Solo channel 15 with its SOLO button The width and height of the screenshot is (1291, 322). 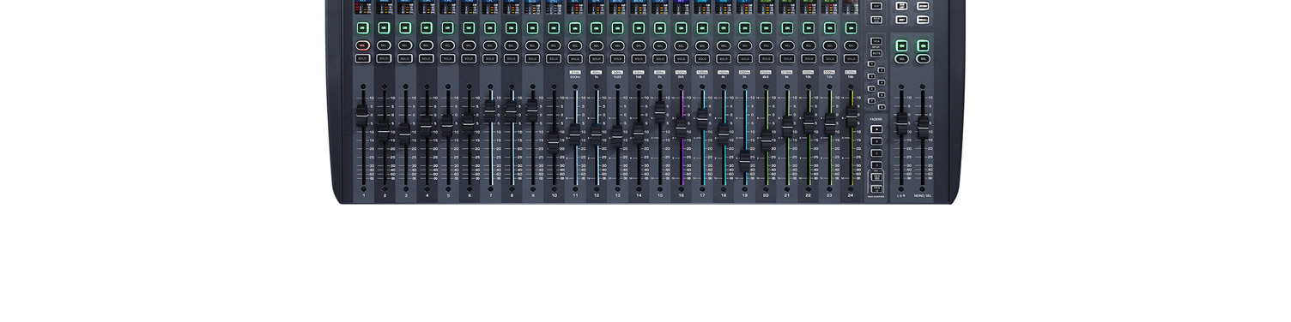660,58
